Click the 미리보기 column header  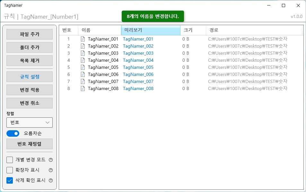click(151, 30)
